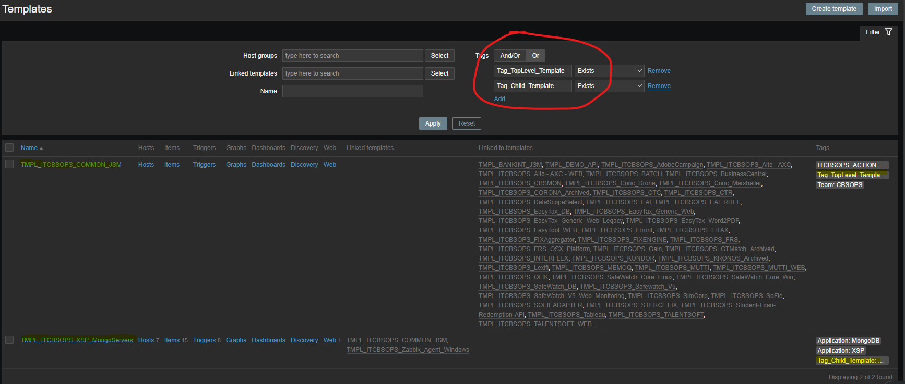Click Select next to Host groups
Screen dimensions: 905x384
[439, 56]
